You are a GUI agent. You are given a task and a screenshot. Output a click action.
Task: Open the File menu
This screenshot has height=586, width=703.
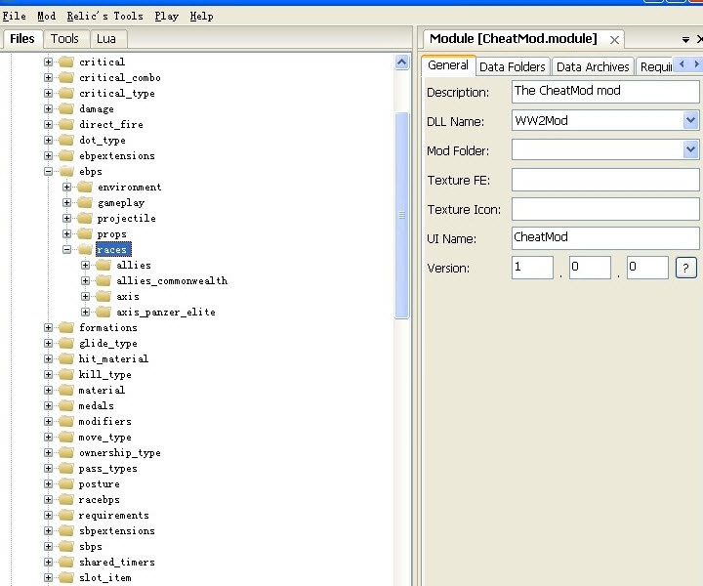tap(15, 17)
